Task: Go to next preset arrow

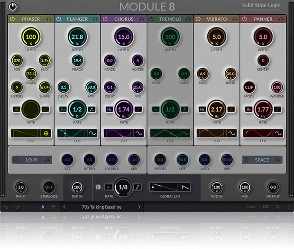Action: click(x=139, y=207)
